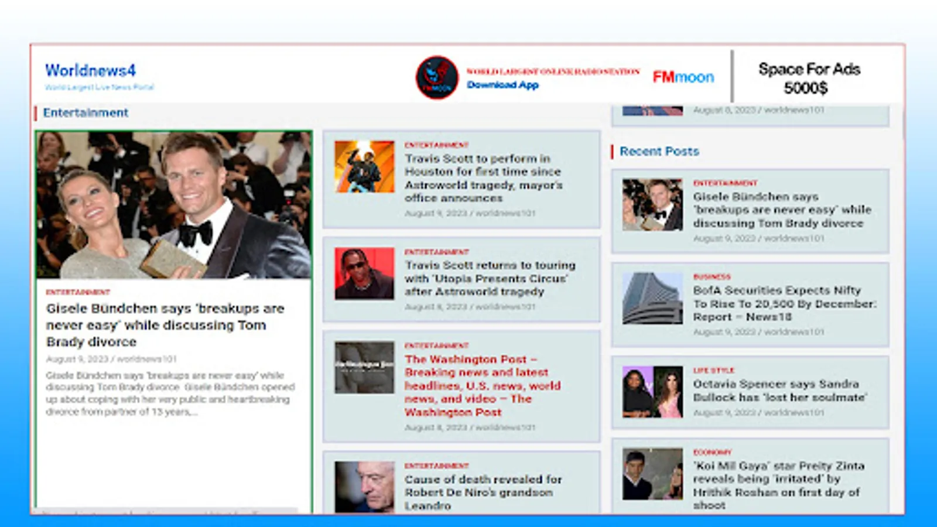Image resolution: width=937 pixels, height=527 pixels.
Task: Click the Space For Ads 5000$ banner
Action: pyautogui.click(x=809, y=78)
